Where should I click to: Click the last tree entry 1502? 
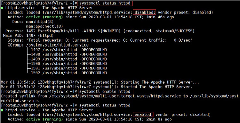click(67, 73)
